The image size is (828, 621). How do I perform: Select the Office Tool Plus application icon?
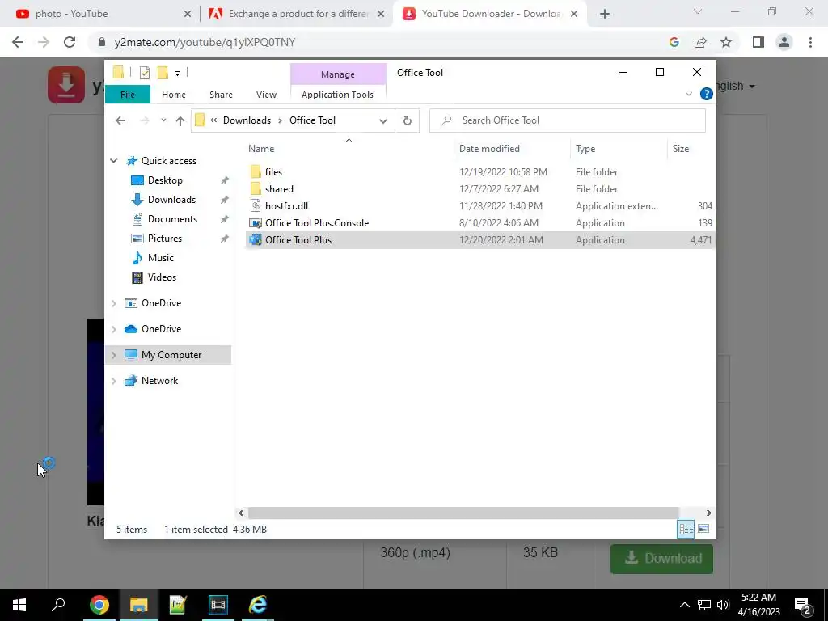(256, 239)
